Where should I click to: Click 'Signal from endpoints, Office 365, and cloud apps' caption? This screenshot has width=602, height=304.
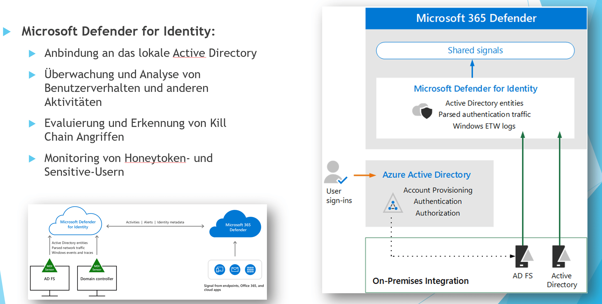(234, 288)
